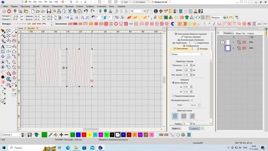
Task: Select second Обратный стежок style button
Action: click(x=183, y=116)
